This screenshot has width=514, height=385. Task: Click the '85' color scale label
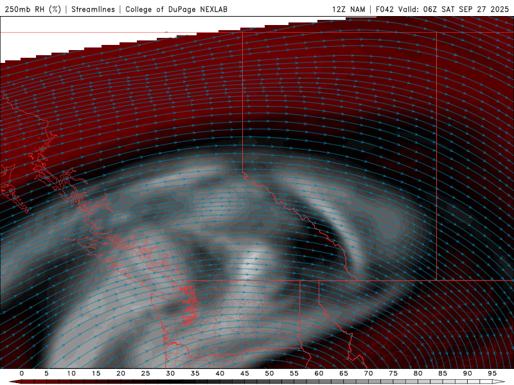tap(443, 373)
